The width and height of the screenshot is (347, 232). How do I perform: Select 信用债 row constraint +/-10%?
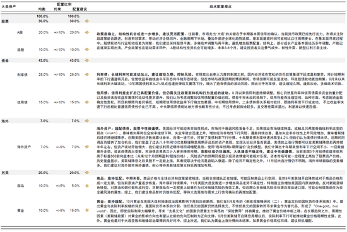pos(59,102)
